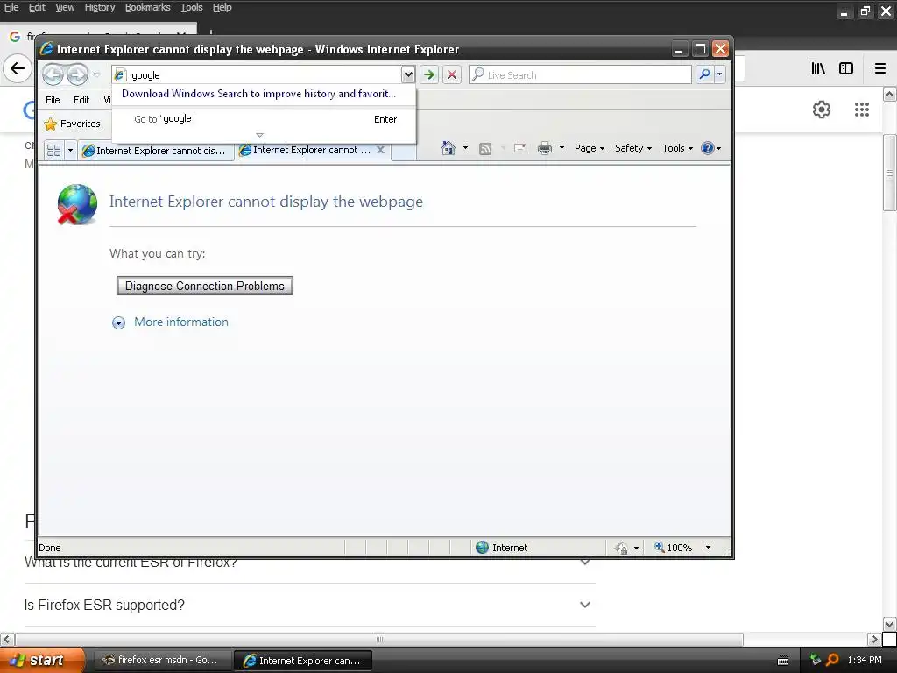Click the Quick Tabs grid icon
897x673 pixels.
(x=53, y=150)
